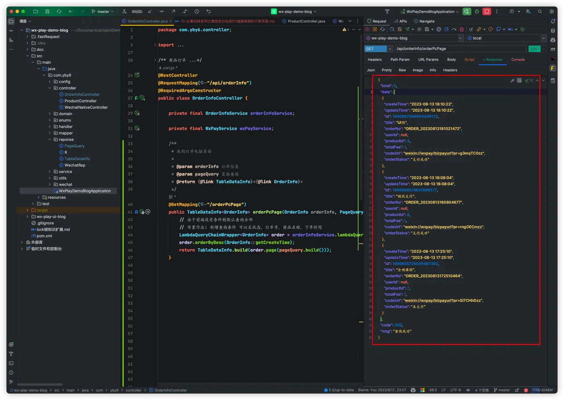This screenshot has height=400, width=564.
Task: Open the master branch dropdown
Action: (x=102, y=12)
